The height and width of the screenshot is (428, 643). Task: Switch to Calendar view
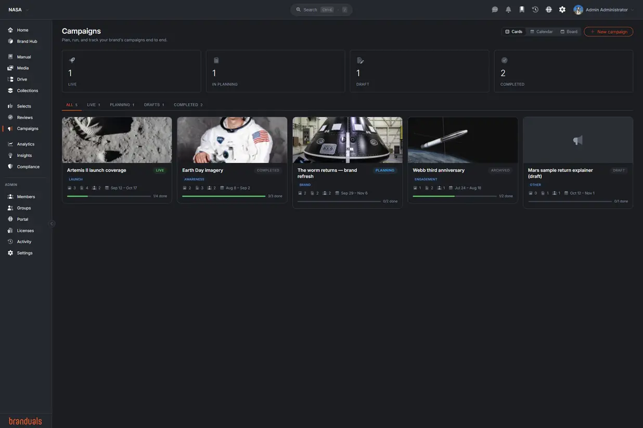tap(541, 32)
